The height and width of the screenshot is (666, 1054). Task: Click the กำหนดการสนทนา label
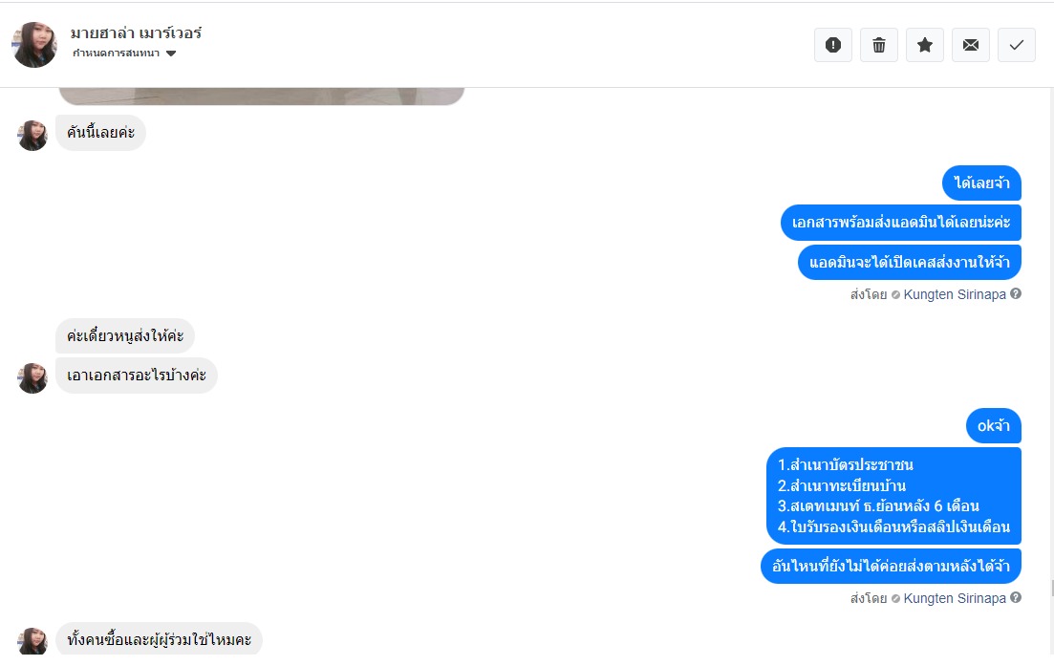(116, 54)
